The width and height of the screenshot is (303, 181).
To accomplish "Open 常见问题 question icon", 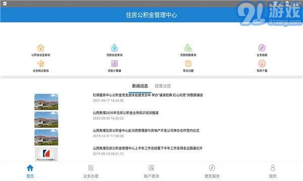I will tap(188, 63).
